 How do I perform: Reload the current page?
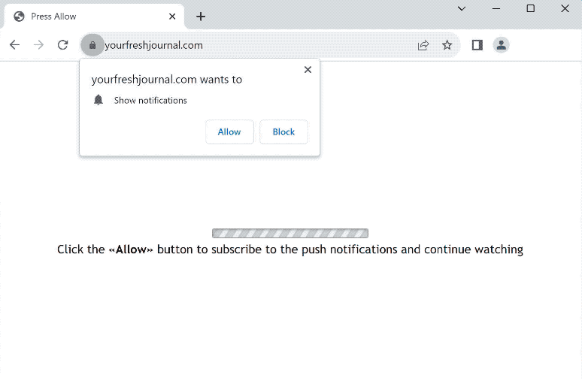coord(63,45)
